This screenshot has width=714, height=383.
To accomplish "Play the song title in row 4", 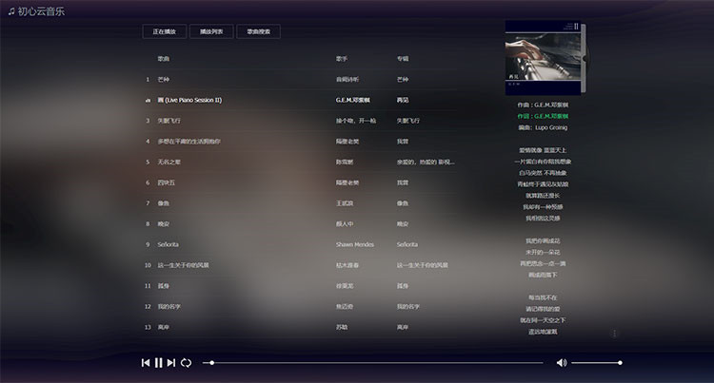I will pyautogui.click(x=189, y=142).
